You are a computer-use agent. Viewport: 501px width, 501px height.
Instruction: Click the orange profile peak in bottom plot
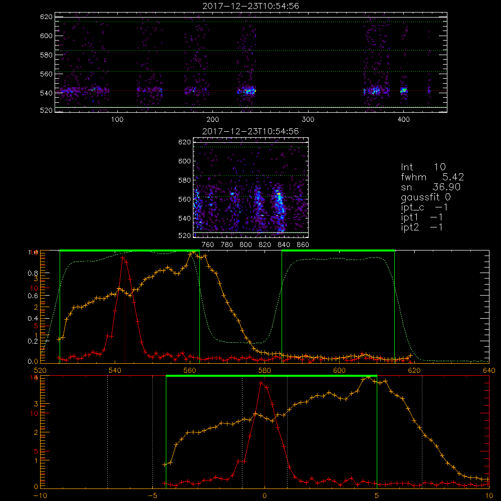point(368,377)
